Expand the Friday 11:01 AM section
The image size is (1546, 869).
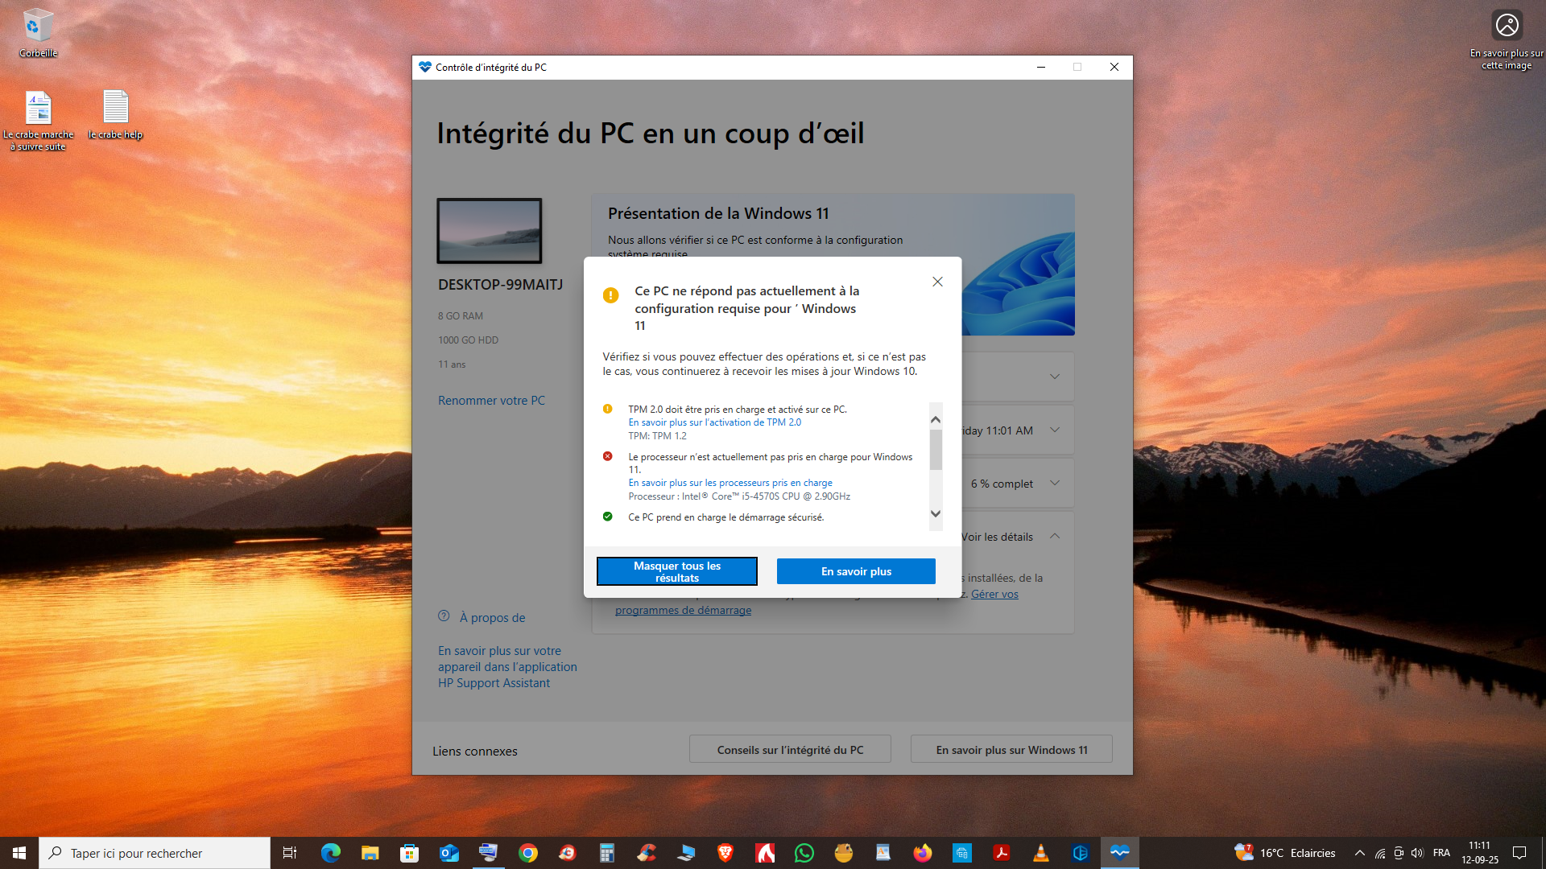point(1055,430)
